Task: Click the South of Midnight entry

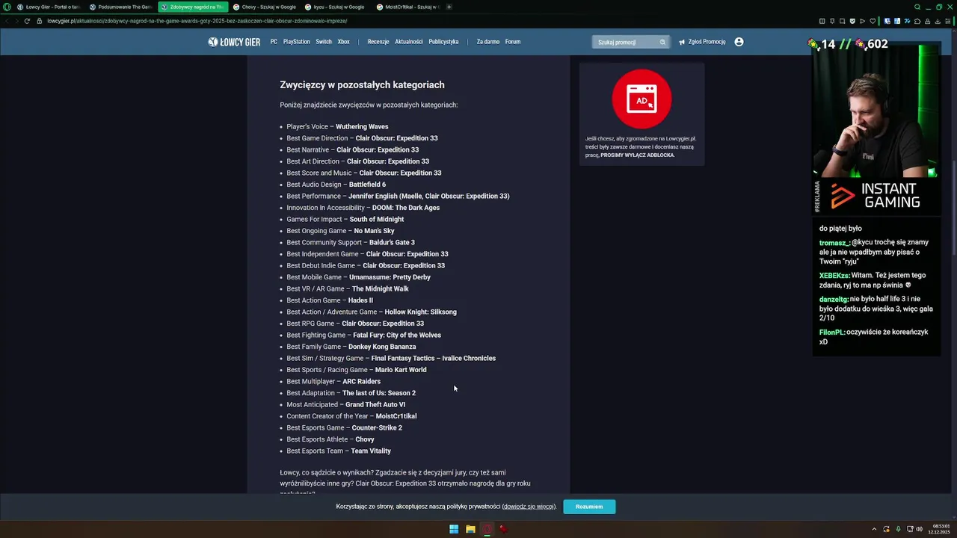Action: [x=377, y=219]
